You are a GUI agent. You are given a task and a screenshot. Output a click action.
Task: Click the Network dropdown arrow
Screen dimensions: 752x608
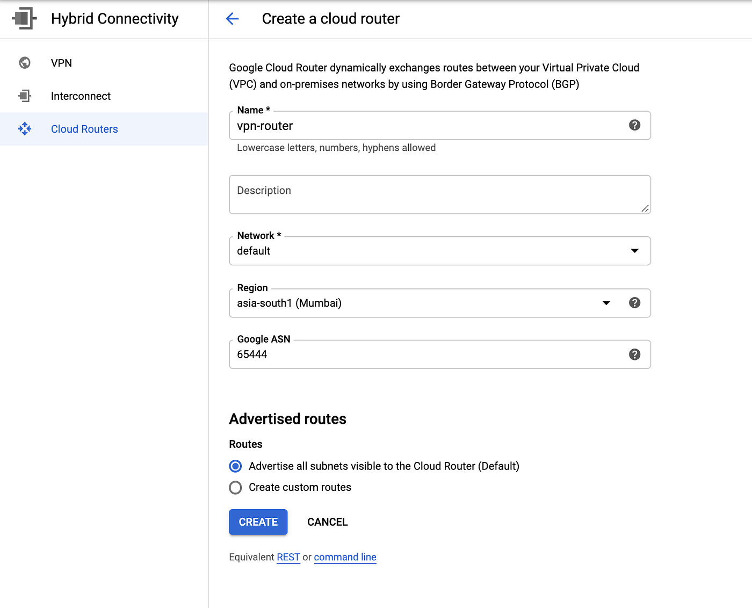(634, 251)
